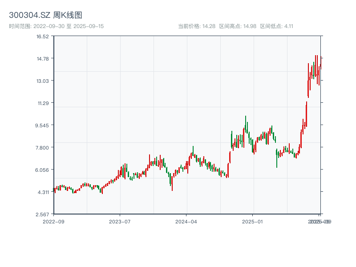Select the 2023-07 date axis label
The image size is (356, 267).
(120, 221)
